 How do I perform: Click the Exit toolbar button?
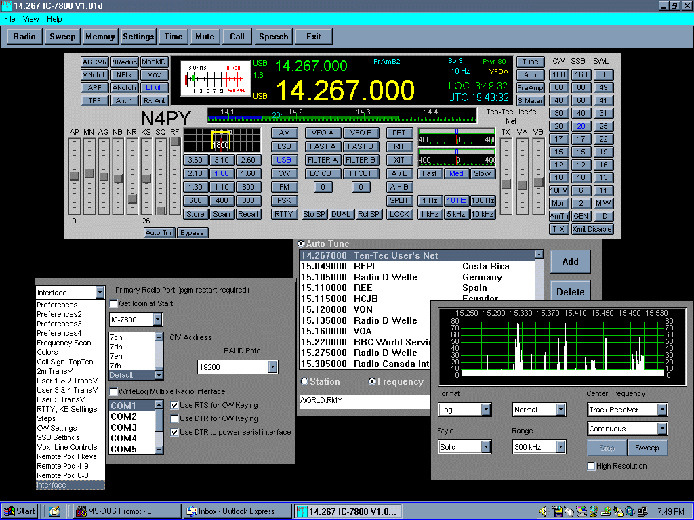[x=313, y=37]
